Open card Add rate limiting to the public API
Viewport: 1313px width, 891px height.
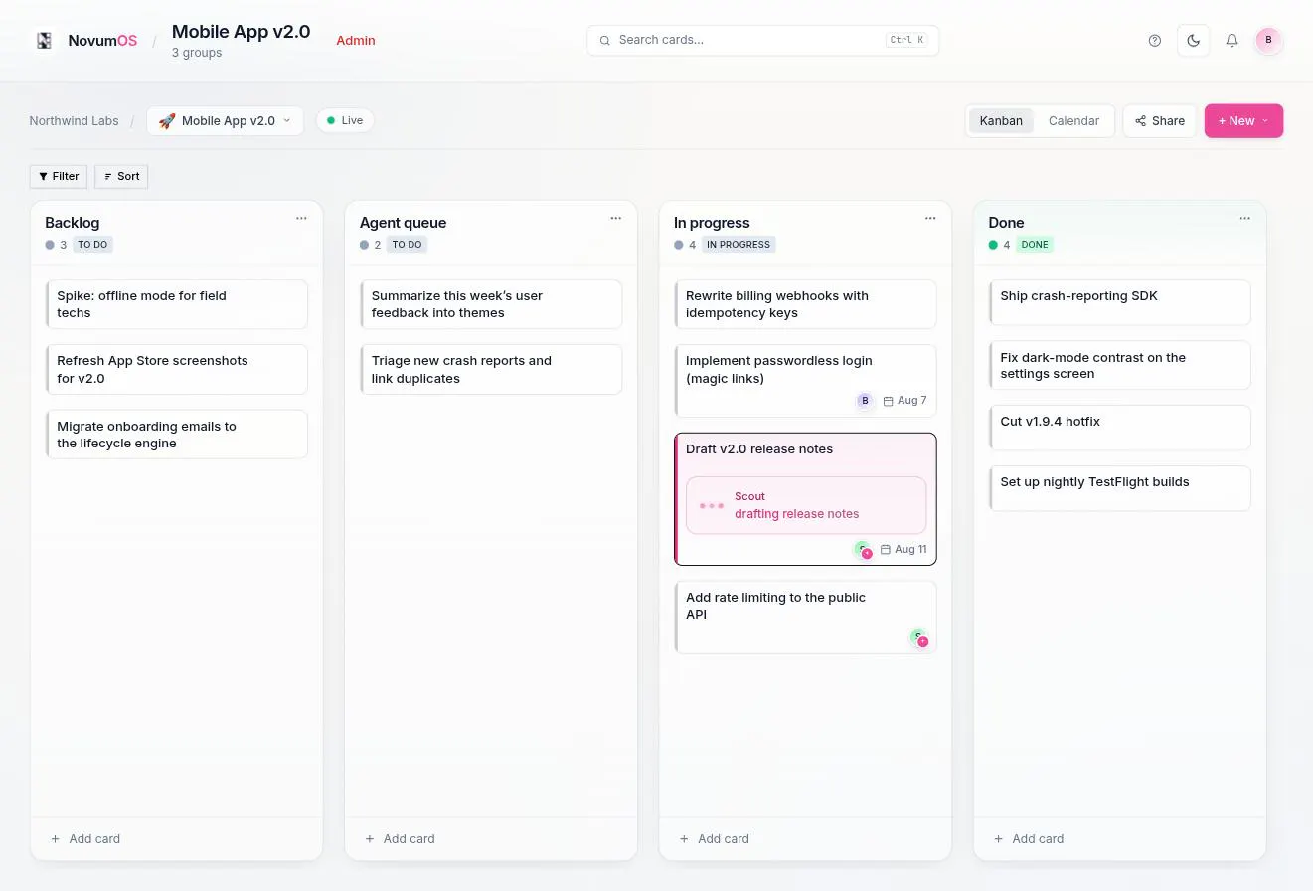[805, 618]
